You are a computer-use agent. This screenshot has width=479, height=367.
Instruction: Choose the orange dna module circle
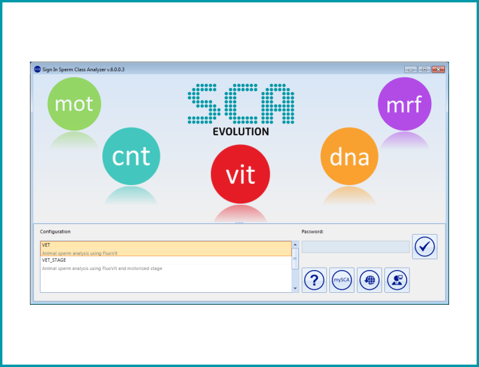coord(349,156)
